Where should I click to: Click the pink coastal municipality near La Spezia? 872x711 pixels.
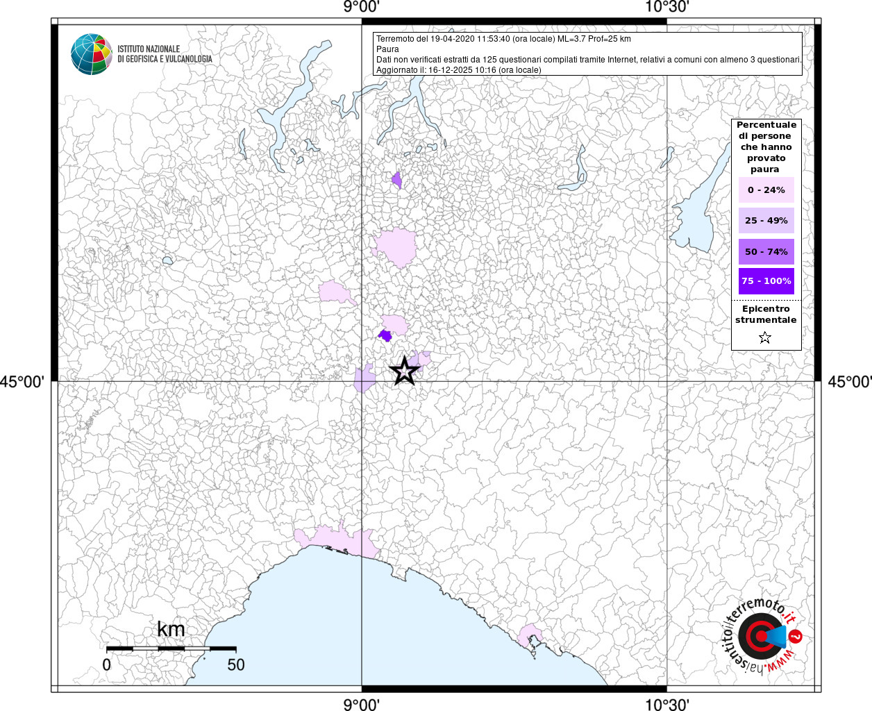click(530, 634)
